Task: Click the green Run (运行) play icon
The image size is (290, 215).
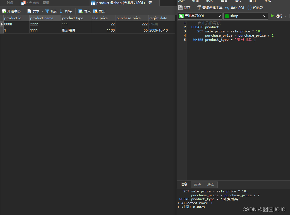Action: [272, 16]
